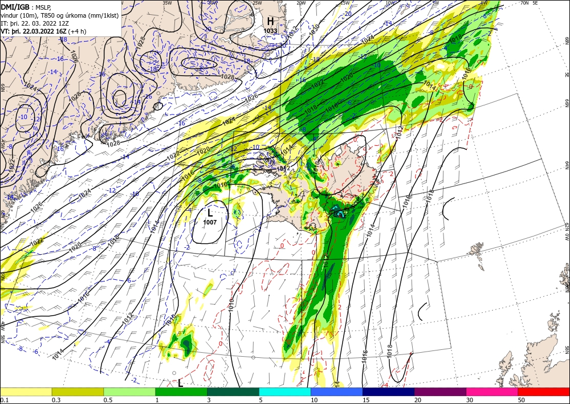Select the dark green 3–5 legend swatch
The image size is (570, 404).
tap(233, 391)
